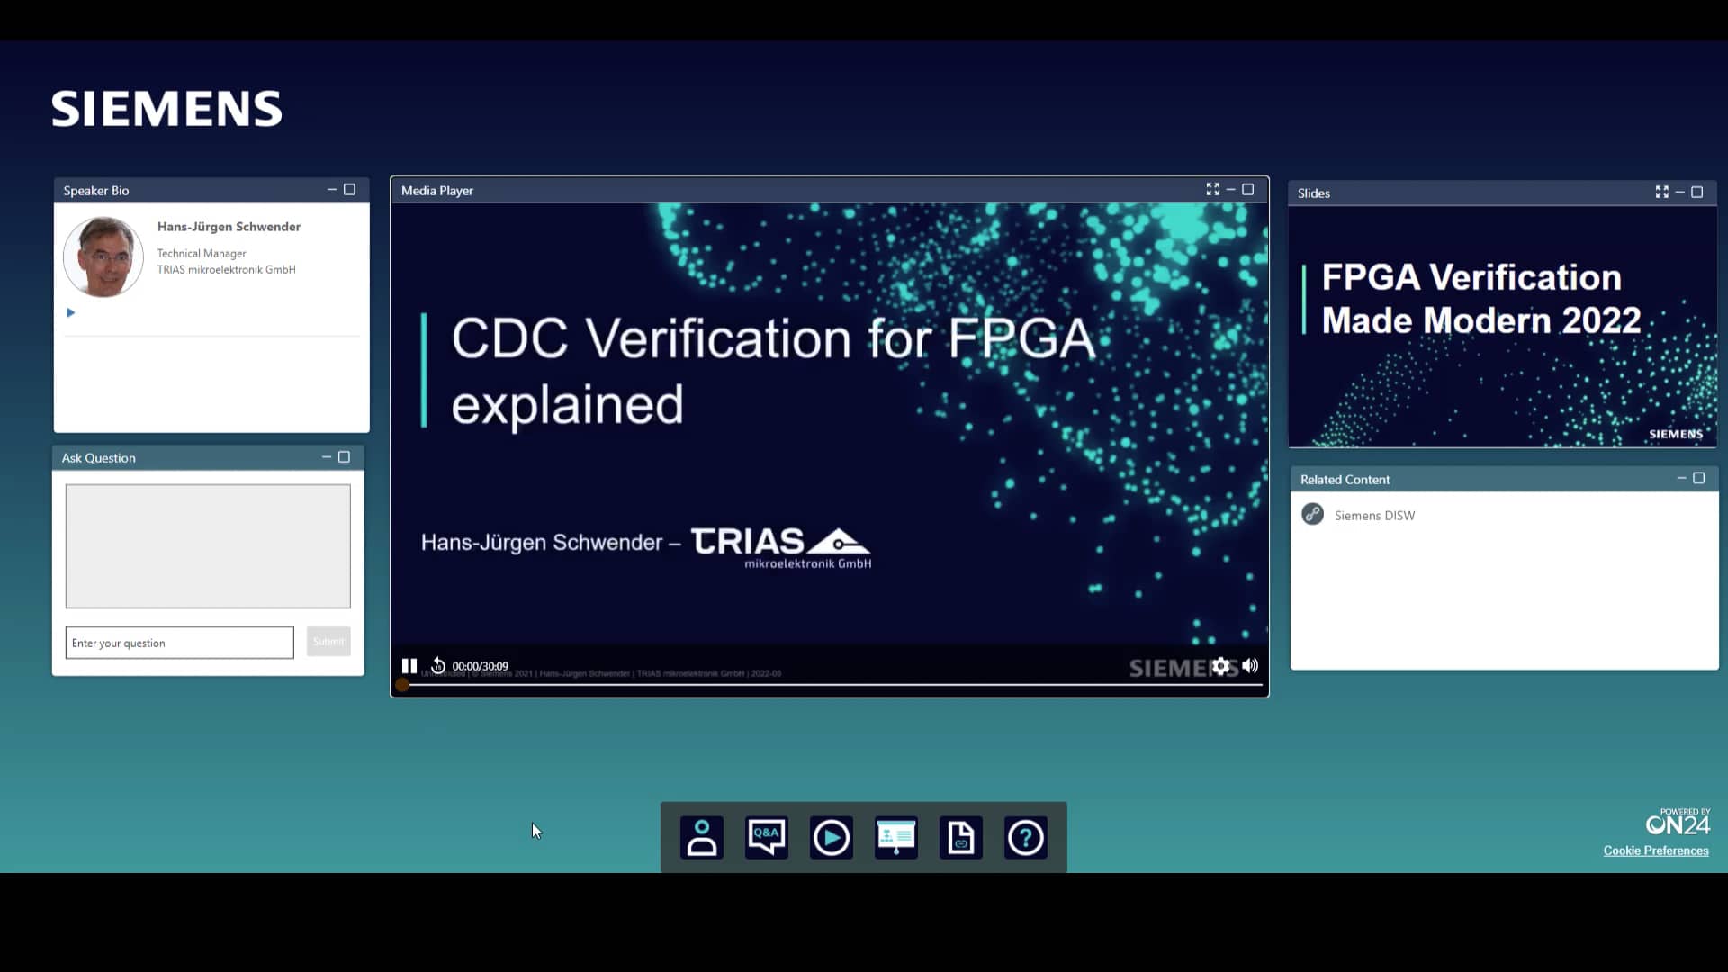The image size is (1728, 972).
Task: Open the media player settings gear
Action: pyautogui.click(x=1220, y=666)
